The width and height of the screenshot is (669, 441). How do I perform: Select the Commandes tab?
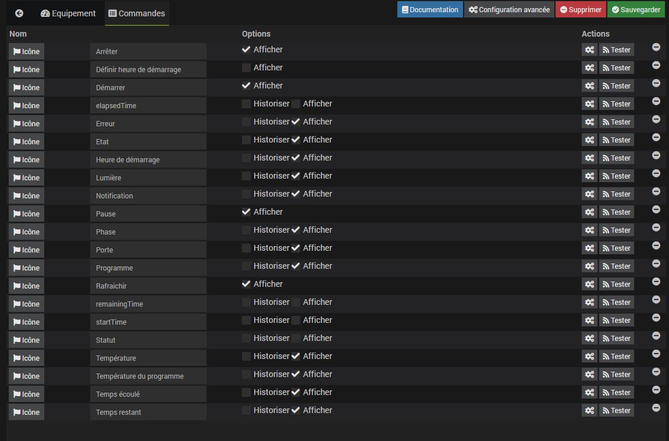coord(137,13)
